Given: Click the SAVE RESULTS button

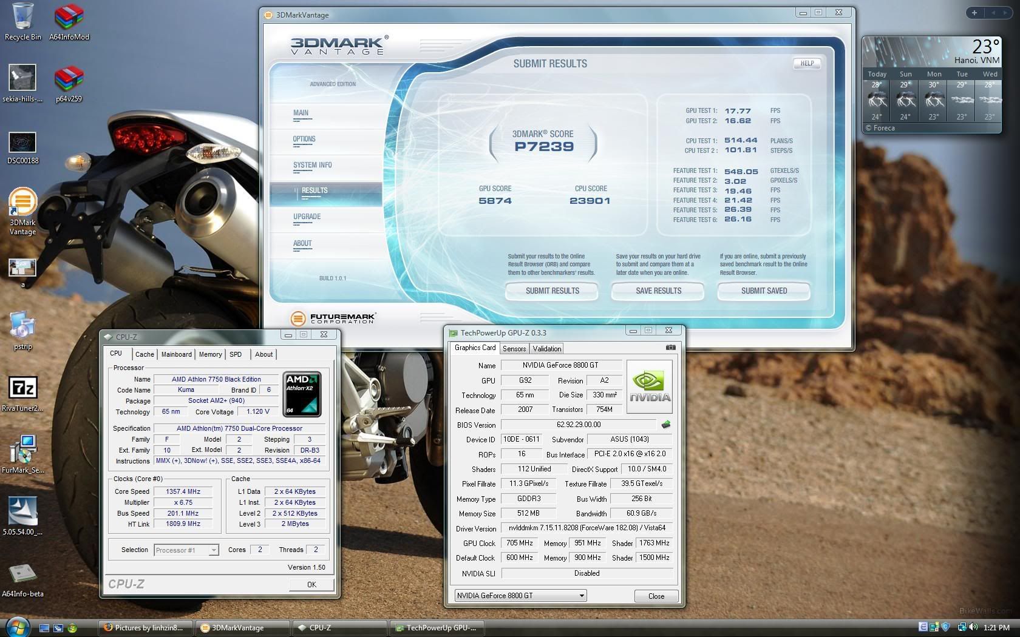Looking at the screenshot, I should click(x=658, y=291).
